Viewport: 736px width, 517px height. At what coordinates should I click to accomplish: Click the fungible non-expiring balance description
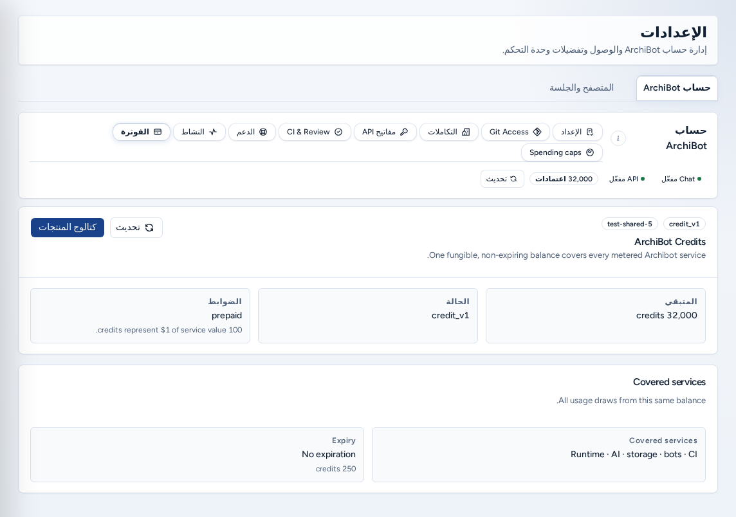[566, 255]
